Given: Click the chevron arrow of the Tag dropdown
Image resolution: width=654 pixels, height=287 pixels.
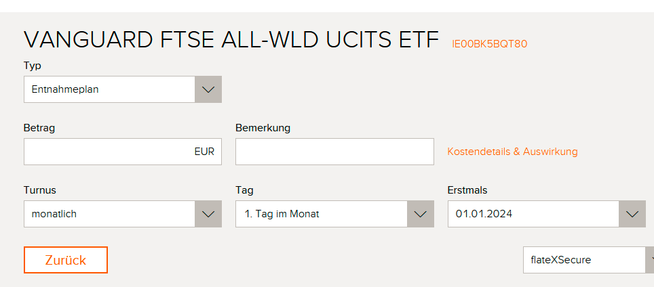Looking at the screenshot, I should 420,214.
